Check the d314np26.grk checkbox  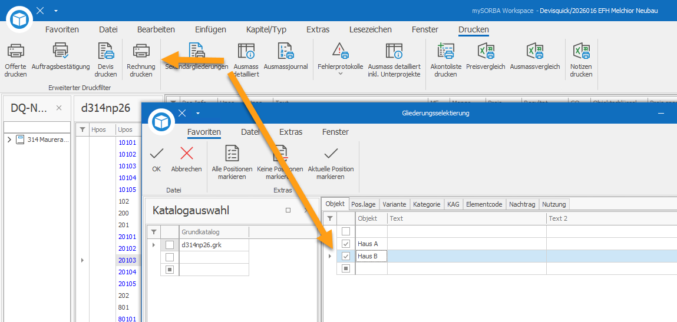click(170, 245)
